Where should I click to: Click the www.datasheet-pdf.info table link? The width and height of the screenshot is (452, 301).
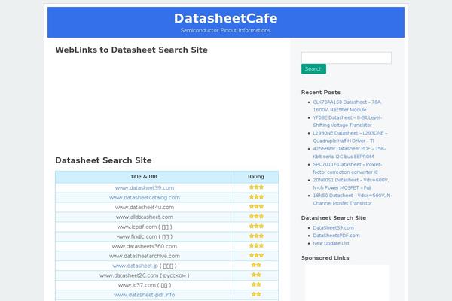[145, 295]
